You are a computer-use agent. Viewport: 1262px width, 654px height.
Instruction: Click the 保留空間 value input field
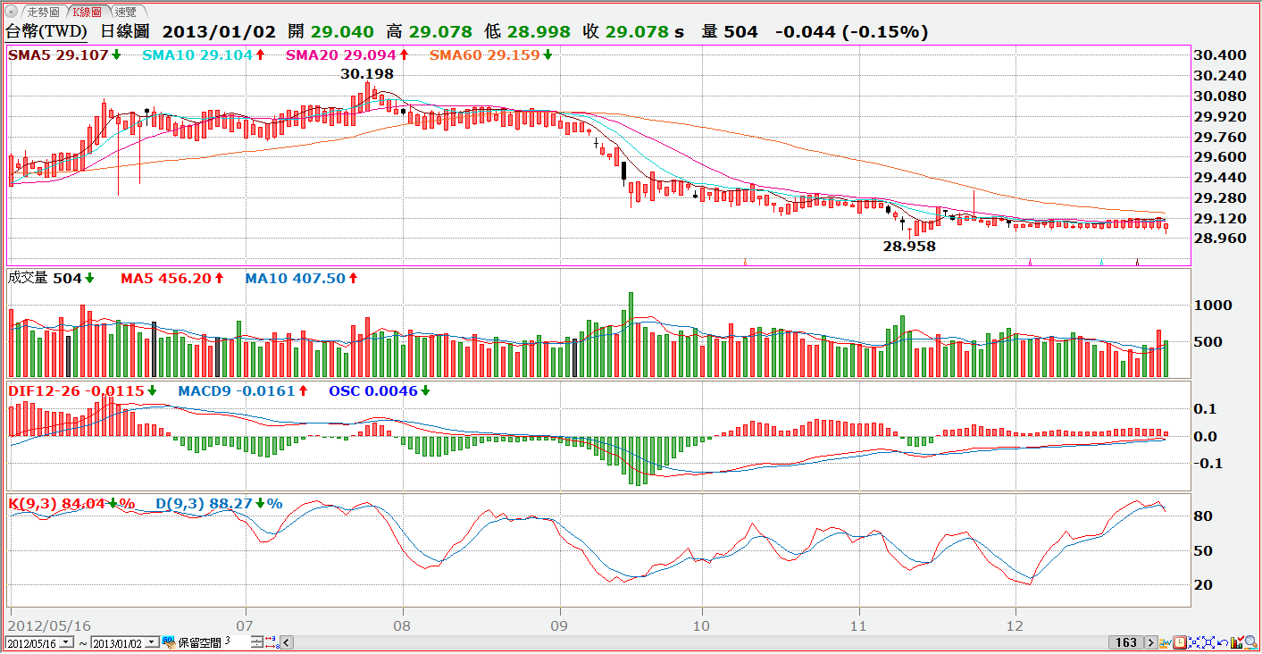(x=237, y=641)
